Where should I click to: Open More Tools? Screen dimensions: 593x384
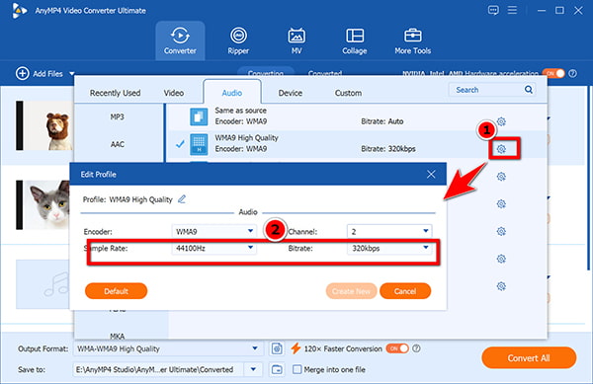(x=412, y=40)
